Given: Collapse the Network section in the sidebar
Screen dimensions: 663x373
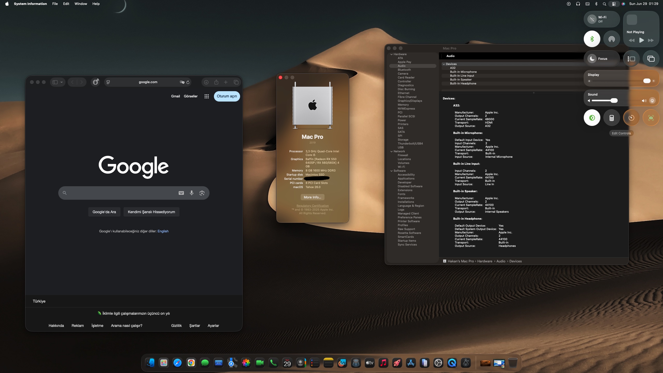Looking at the screenshot, I should (x=391, y=151).
